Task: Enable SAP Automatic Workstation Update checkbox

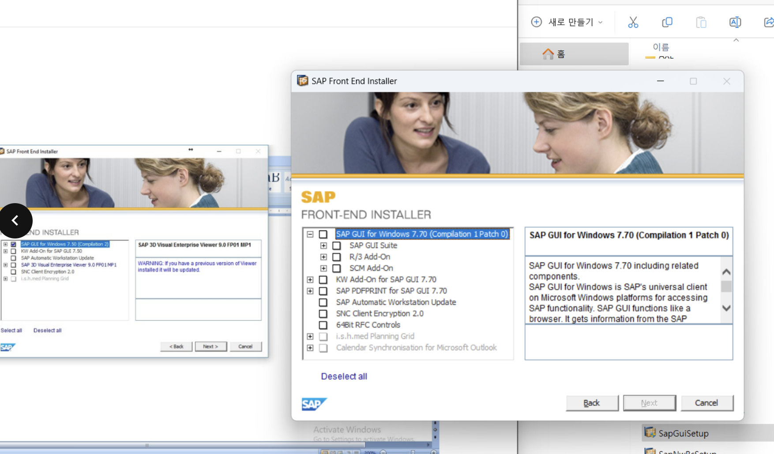Action: 323,303
